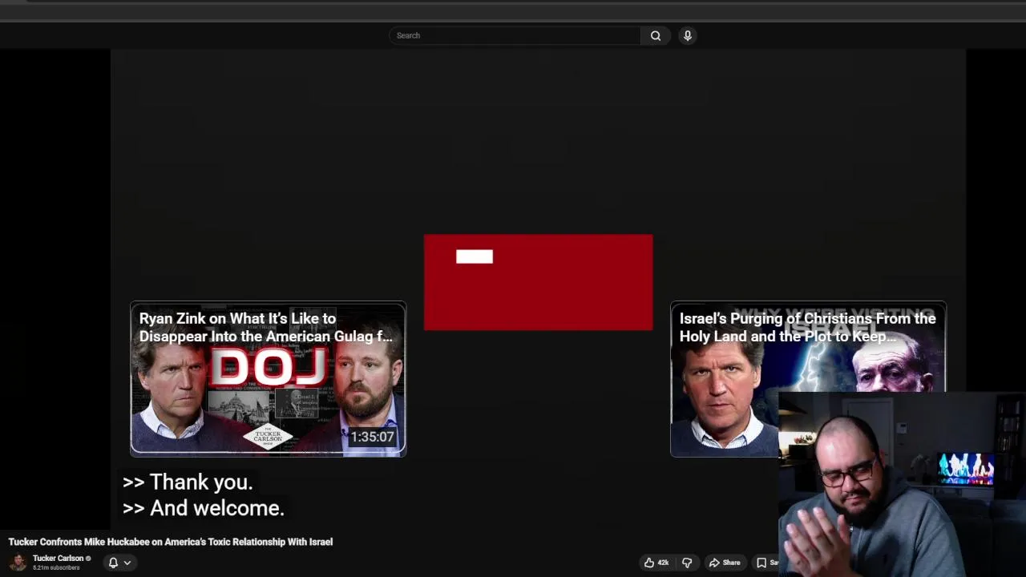Click the video title about Mike Huckabee
This screenshot has height=577, width=1026.
[x=171, y=542]
